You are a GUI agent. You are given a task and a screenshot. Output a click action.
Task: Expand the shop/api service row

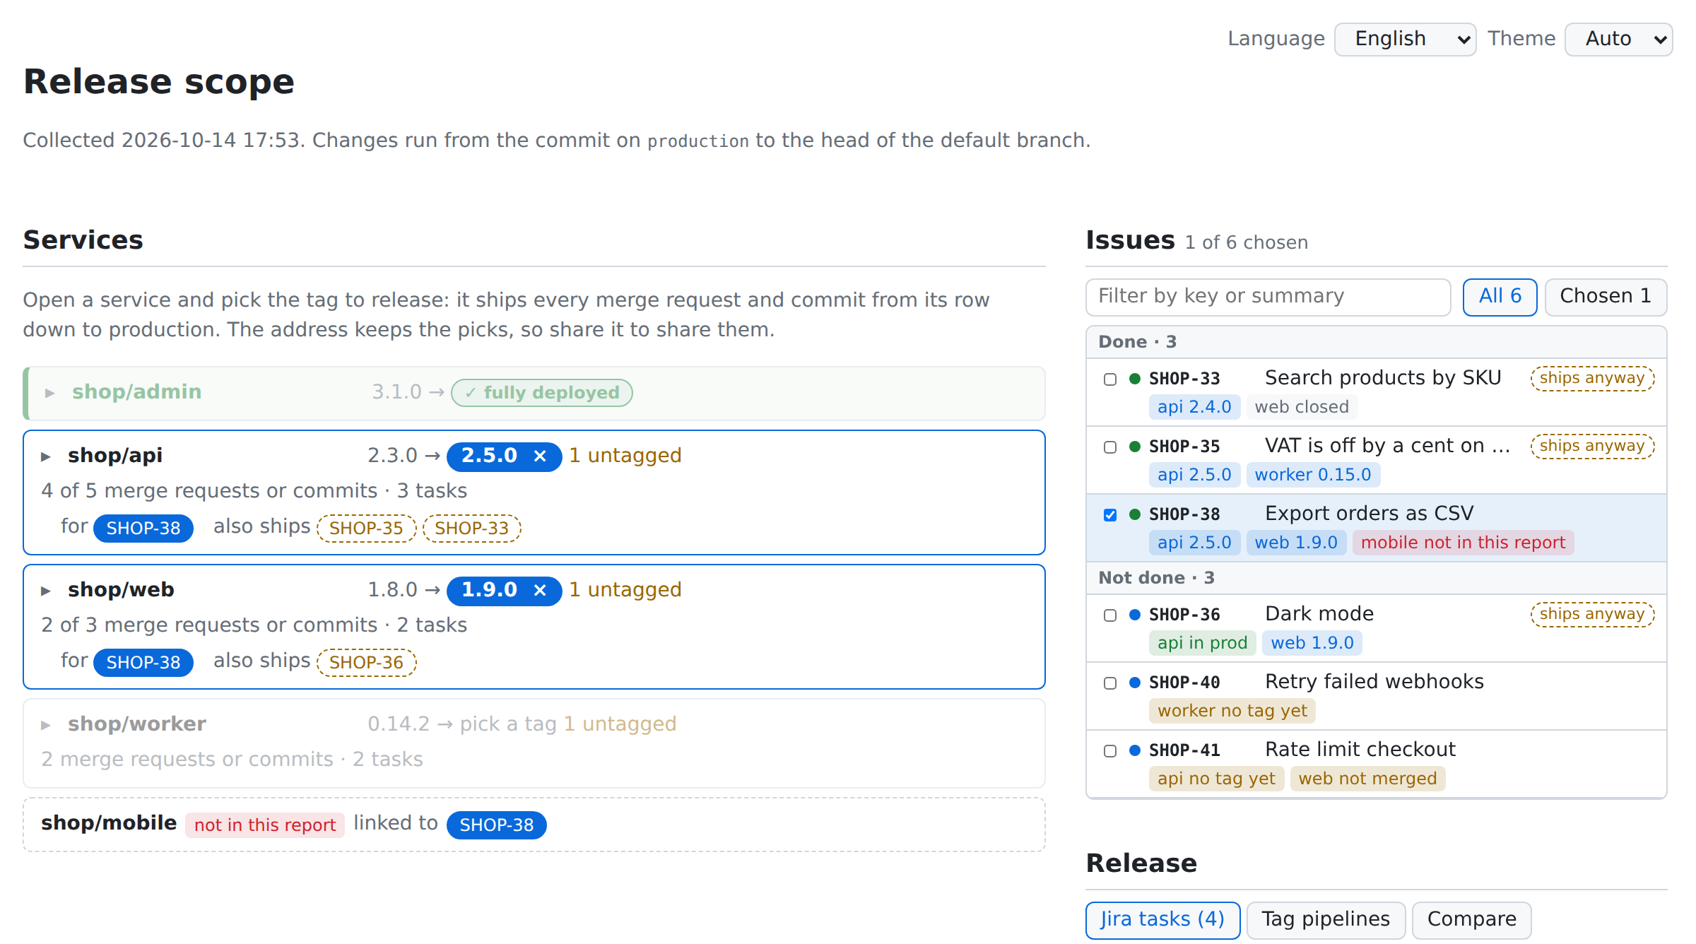coord(46,456)
